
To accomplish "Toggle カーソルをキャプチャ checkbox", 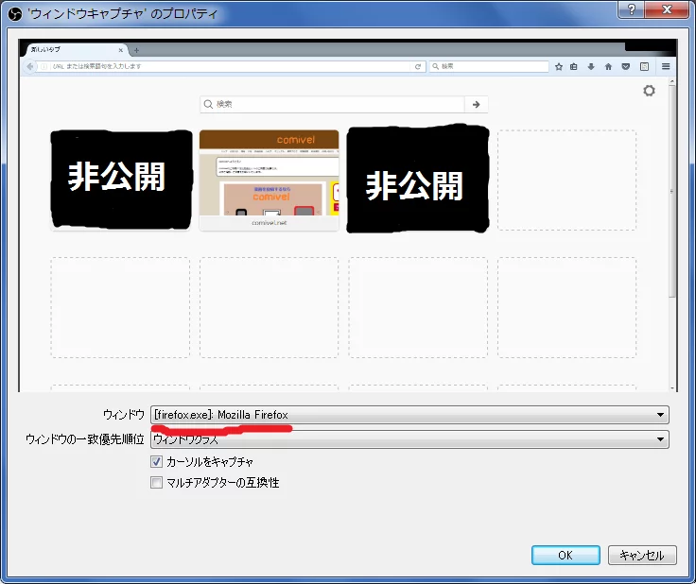I will coord(156,461).
